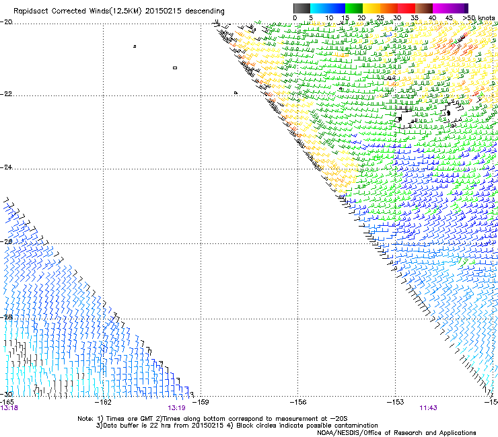This screenshot has height=437, width=498.
Task: Click the purple time label '13:18'
Action: click(9, 408)
